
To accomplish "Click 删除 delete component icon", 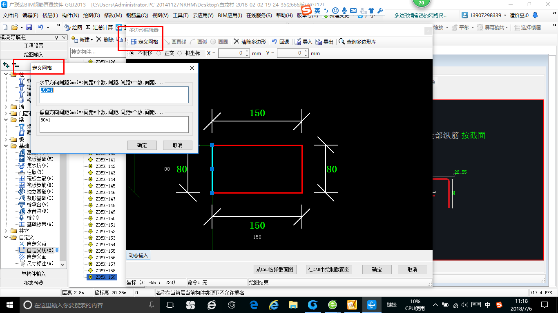I will click(99, 40).
